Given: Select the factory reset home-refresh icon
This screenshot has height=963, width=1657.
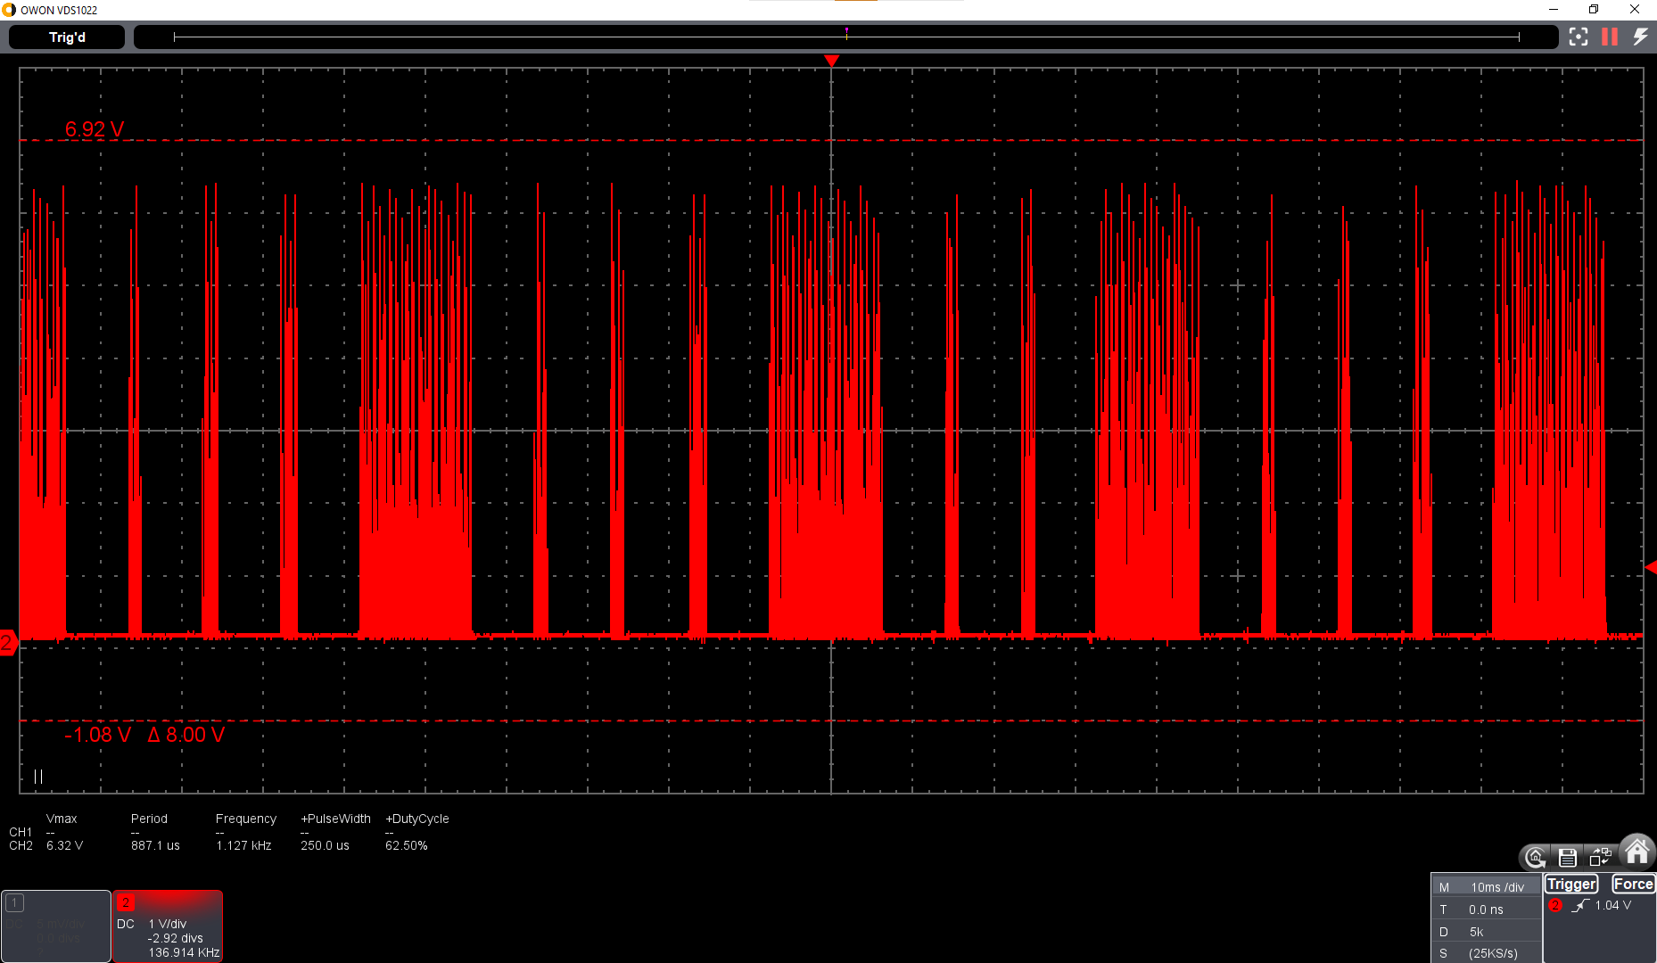Looking at the screenshot, I should (x=1535, y=857).
